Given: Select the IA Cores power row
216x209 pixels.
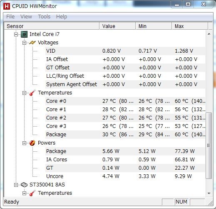Looking at the screenshot, I should (x=125, y=160).
